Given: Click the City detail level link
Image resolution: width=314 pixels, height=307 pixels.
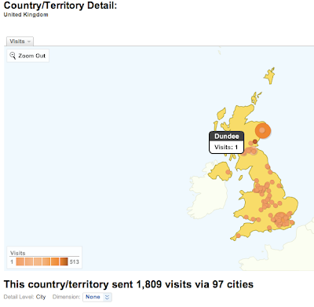Looking at the screenshot, I should coord(41,297).
